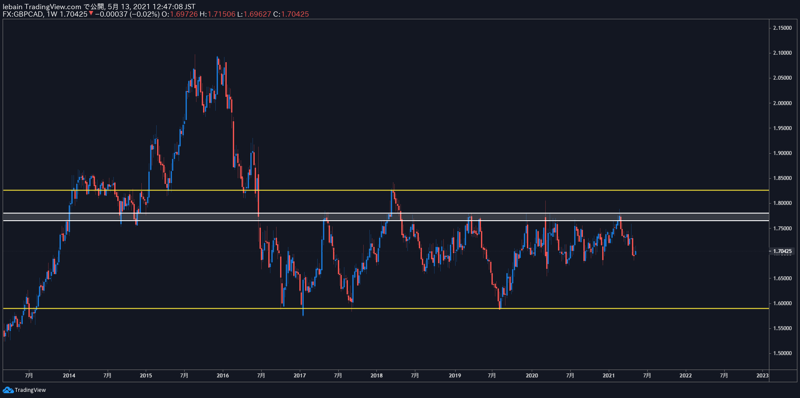Click the 1.60000 price axis label

tap(782, 303)
